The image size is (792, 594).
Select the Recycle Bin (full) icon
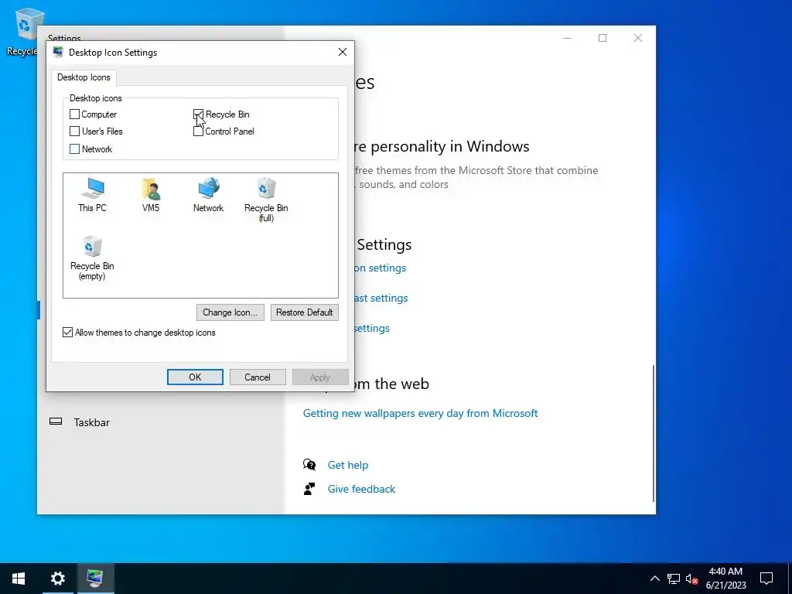[266, 200]
